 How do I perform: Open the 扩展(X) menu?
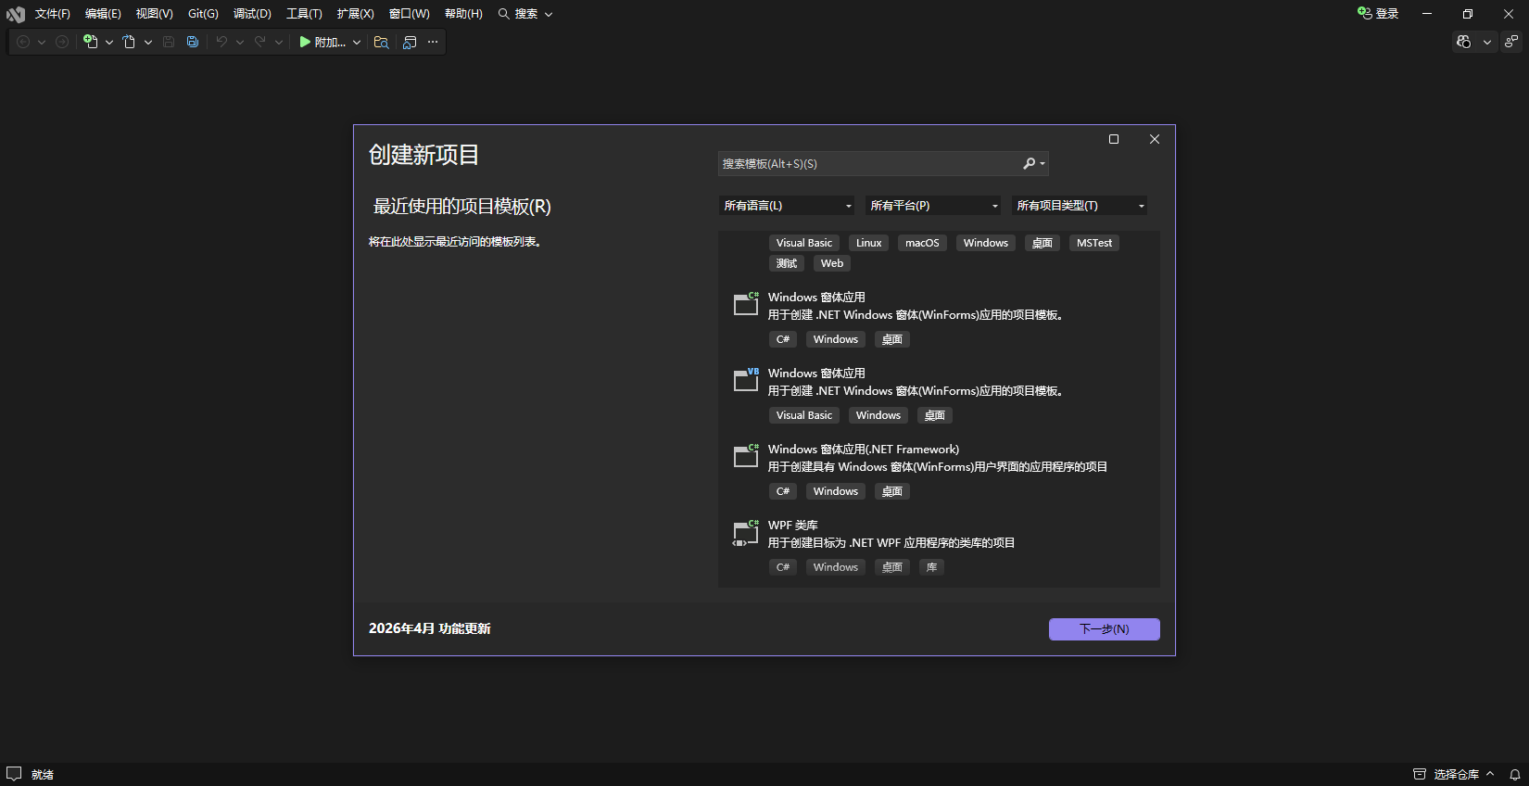point(355,14)
